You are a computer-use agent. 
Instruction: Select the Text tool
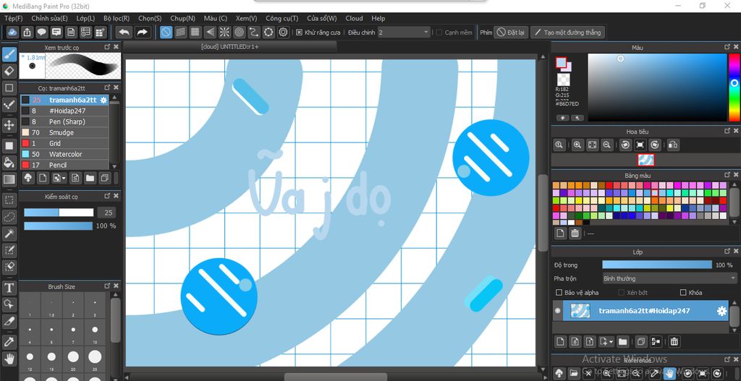(x=9, y=288)
